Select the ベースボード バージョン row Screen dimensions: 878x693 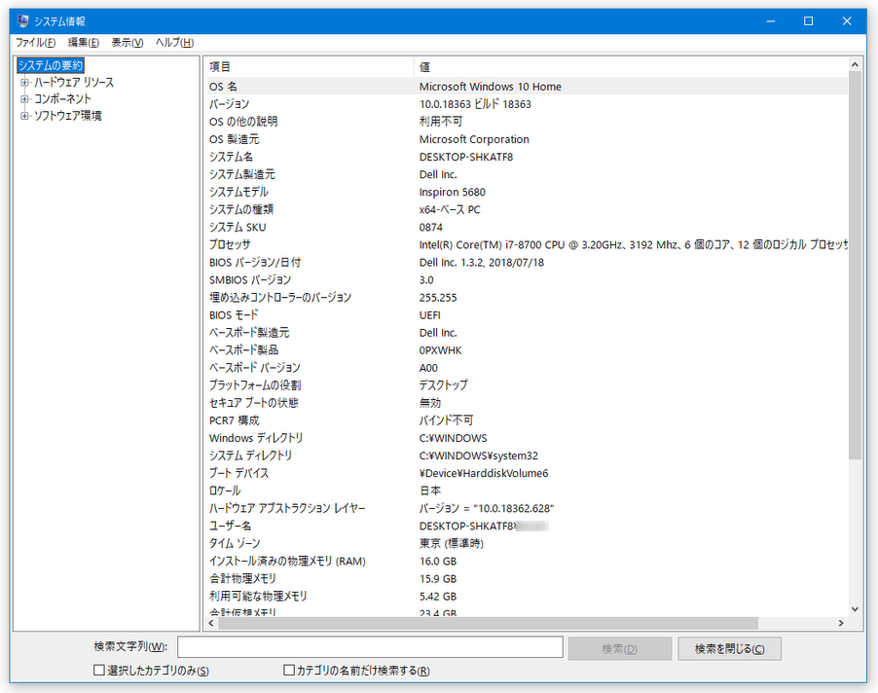(x=527, y=368)
